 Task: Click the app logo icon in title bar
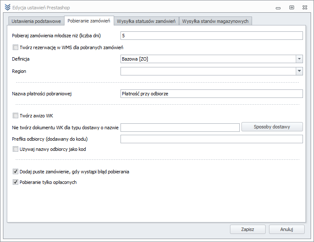[x=7, y=7]
